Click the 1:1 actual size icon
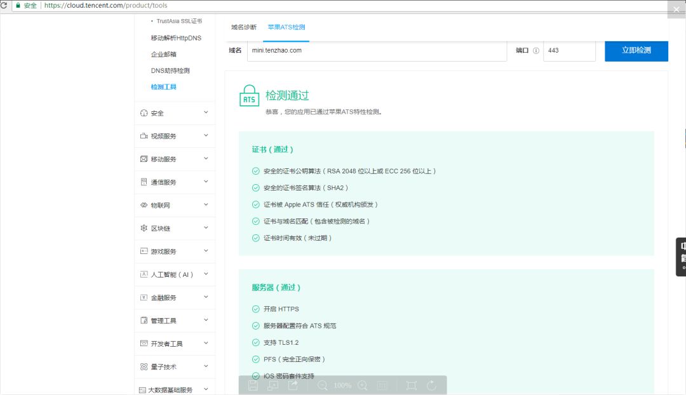This screenshot has height=395, width=686. point(382,385)
